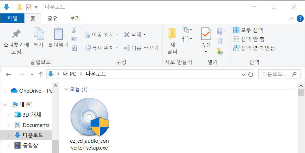Click Delete (삭제) button
This screenshot has height=153, width=305.
point(133,35)
